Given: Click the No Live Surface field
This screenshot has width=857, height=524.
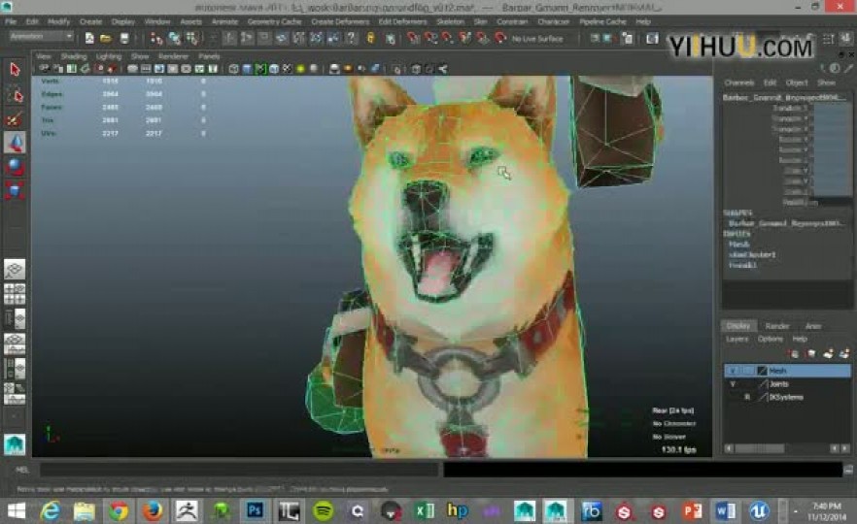Looking at the screenshot, I should 536,39.
